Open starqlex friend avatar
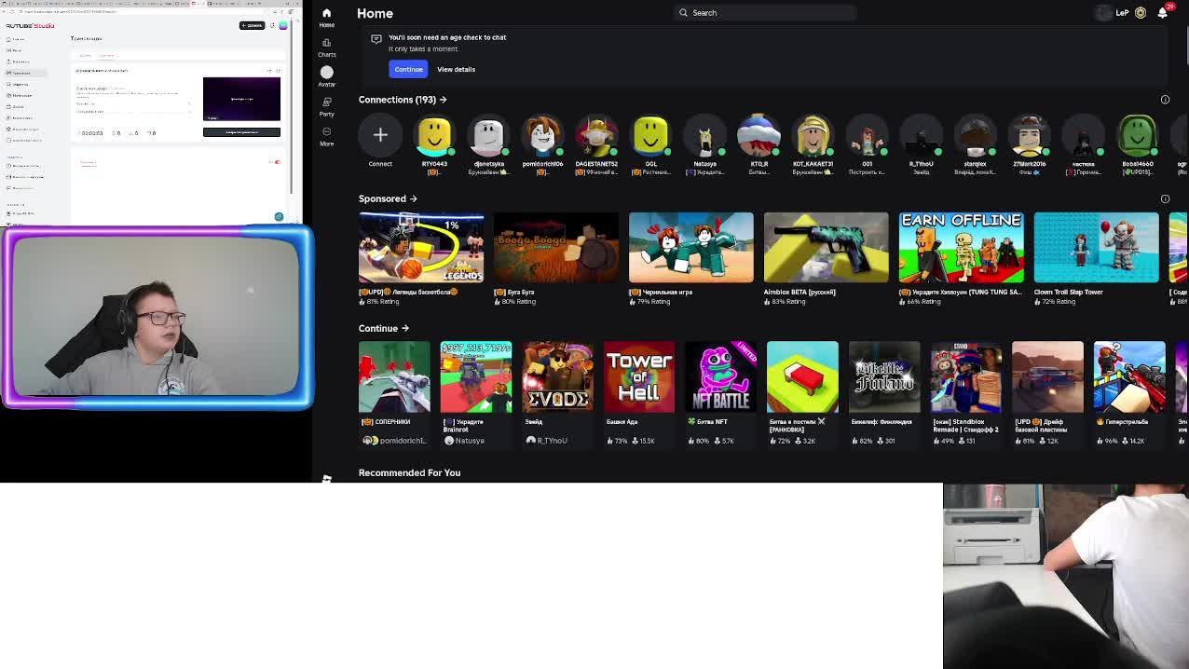The height and width of the screenshot is (669, 1189). [x=975, y=135]
